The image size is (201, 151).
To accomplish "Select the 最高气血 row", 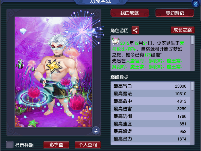I will (150, 86).
